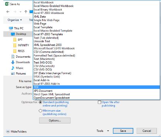
Task: Choose CSV (MS-DOS) file type
Action: click(97, 69)
